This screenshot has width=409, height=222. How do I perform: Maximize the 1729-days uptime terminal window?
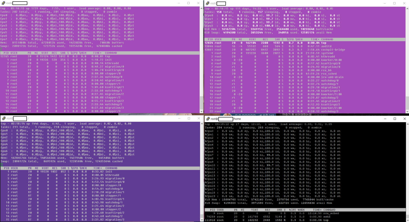click(x=188, y=3)
